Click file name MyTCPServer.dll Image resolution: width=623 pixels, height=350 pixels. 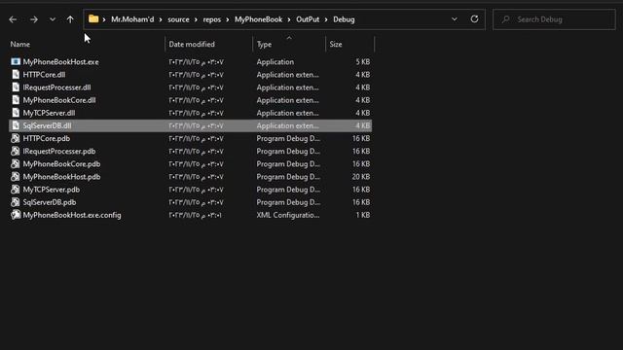coord(49,113)
